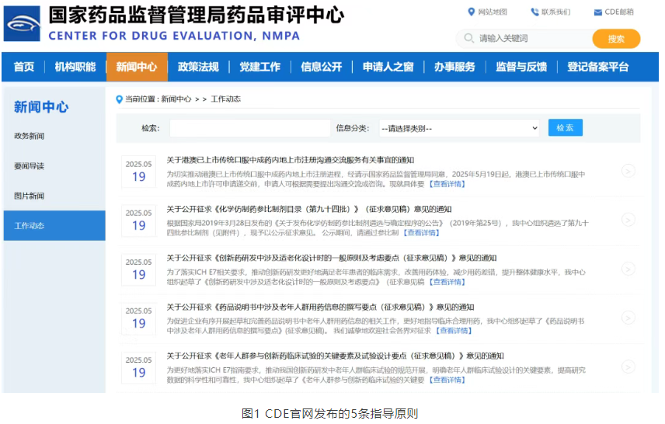Open the 登记备案平台 nav tab
The width and height of the screenshot is (665, 424).
[x=598, y=67]
